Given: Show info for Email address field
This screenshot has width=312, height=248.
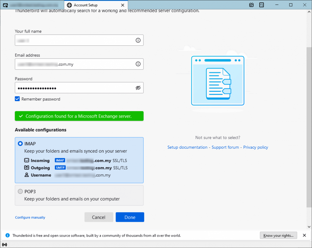Looking at the screenshot, I should 138,64.
